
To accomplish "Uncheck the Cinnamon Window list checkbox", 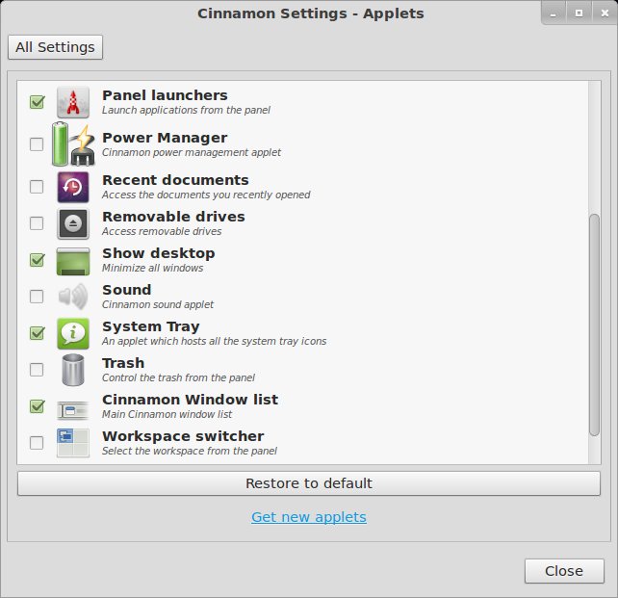I will (x=37, y=406).
